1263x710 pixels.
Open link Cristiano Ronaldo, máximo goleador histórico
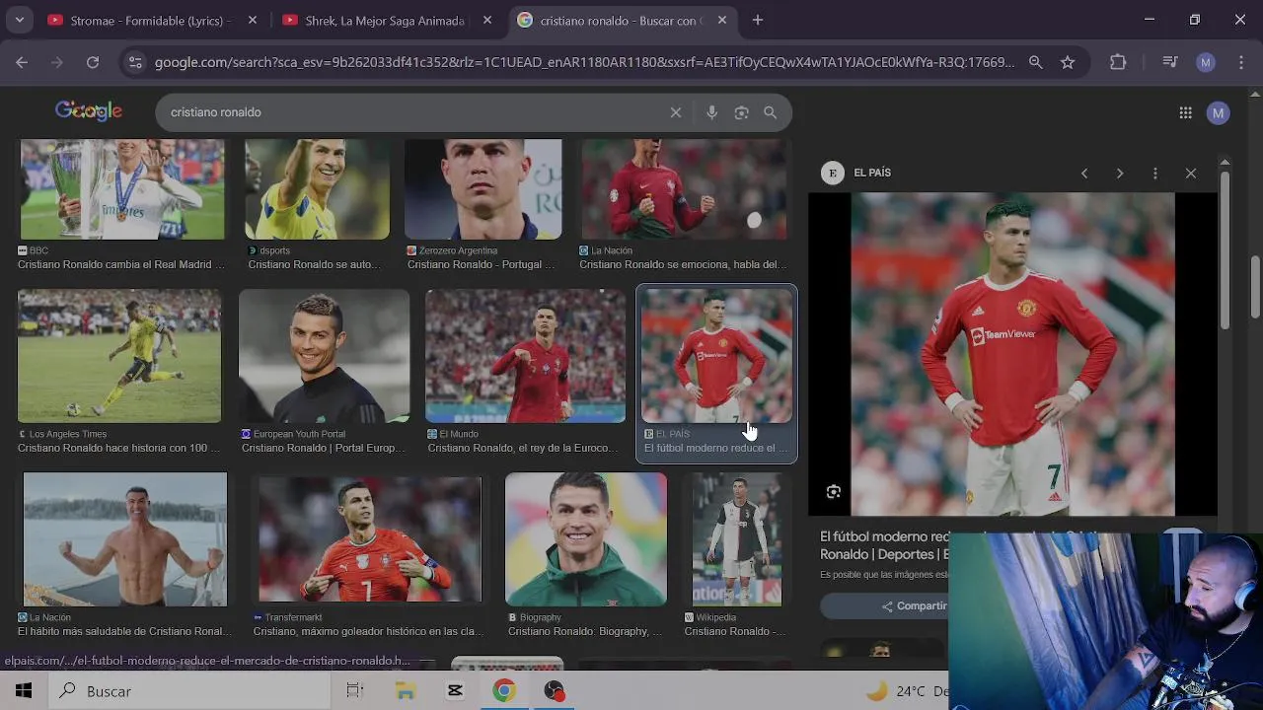(369, 631)
